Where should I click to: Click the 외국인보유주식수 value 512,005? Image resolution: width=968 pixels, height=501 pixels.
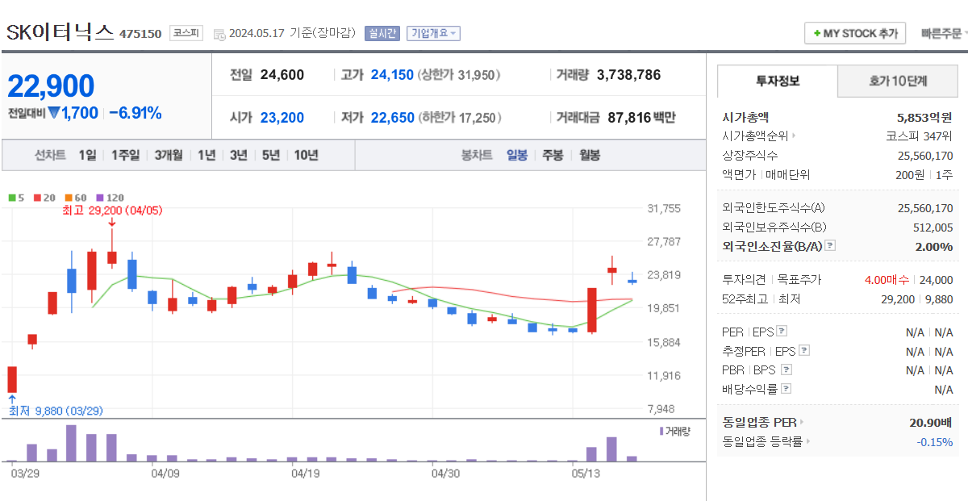pyautogui.click(x=933, y=228)
